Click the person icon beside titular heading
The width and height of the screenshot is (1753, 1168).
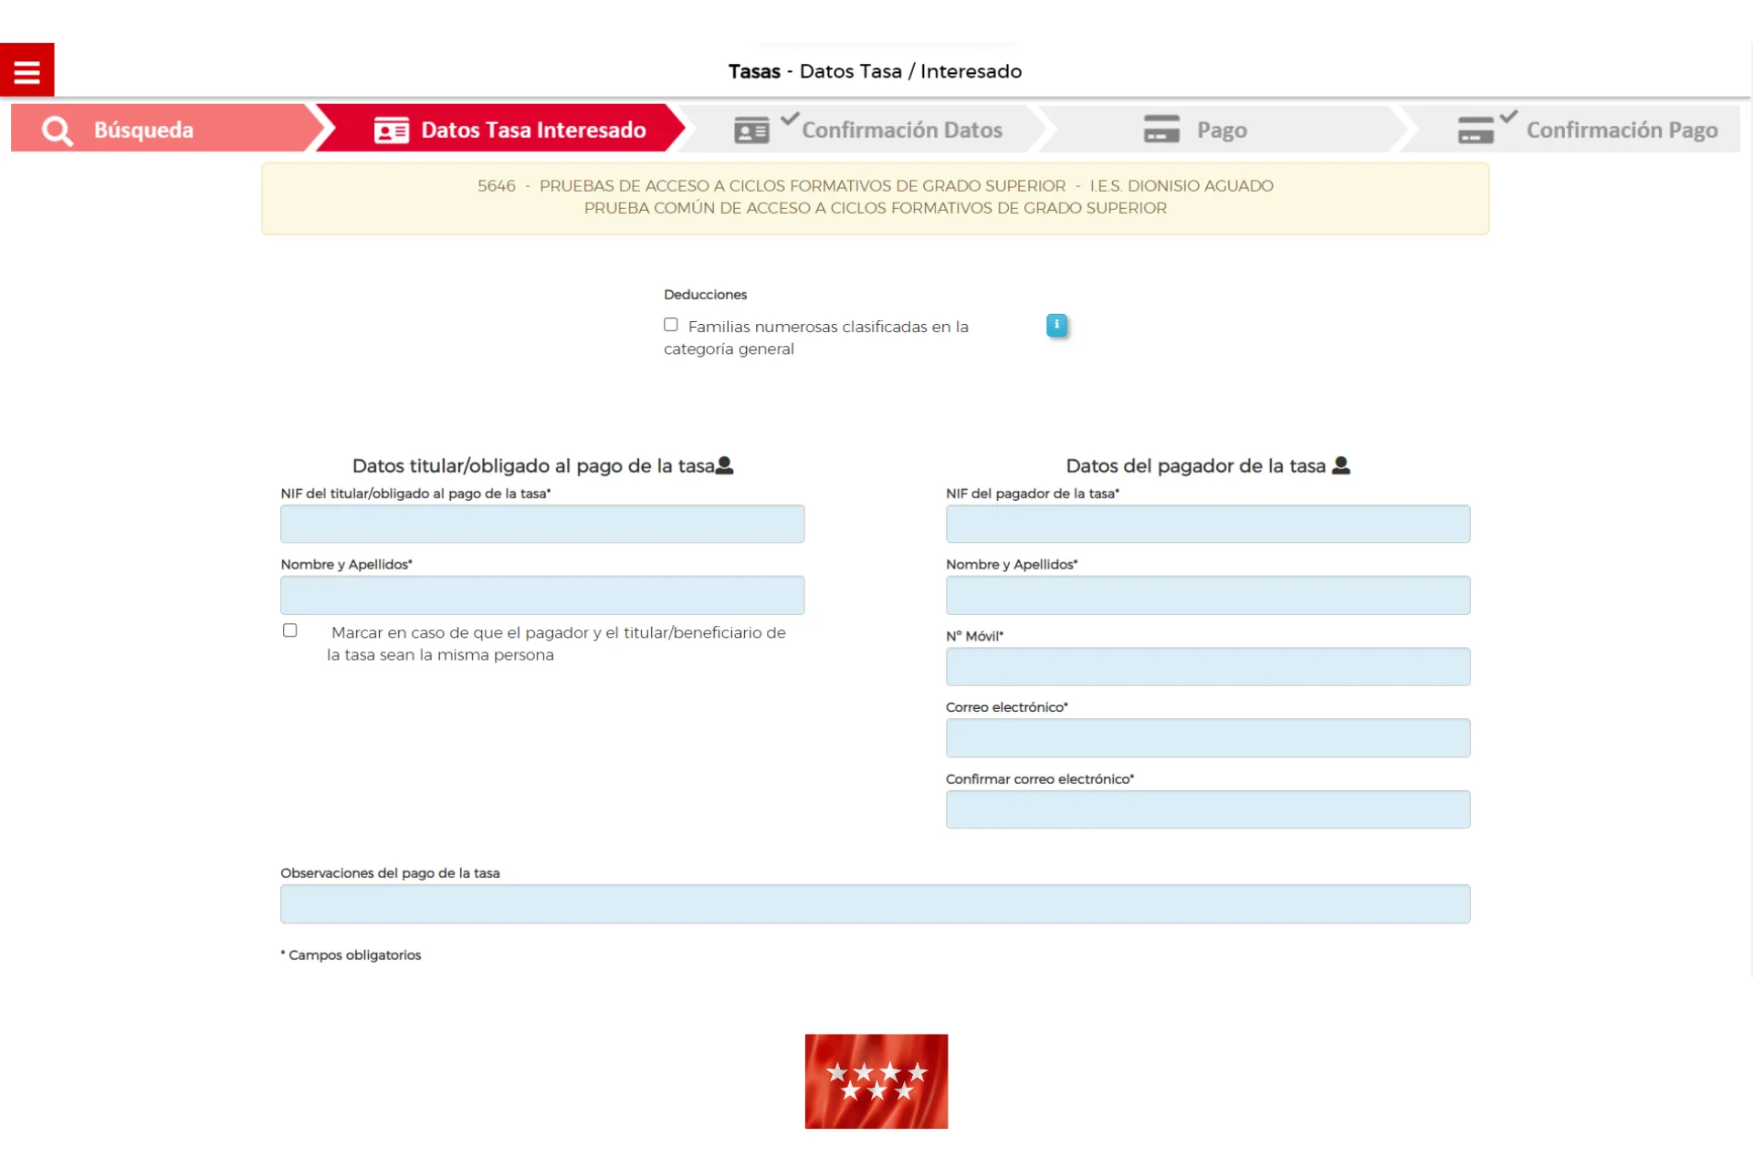724,465
